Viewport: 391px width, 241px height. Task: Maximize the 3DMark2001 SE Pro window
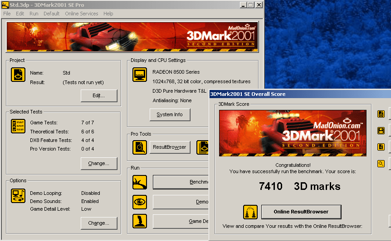click(x=251, y=5)
